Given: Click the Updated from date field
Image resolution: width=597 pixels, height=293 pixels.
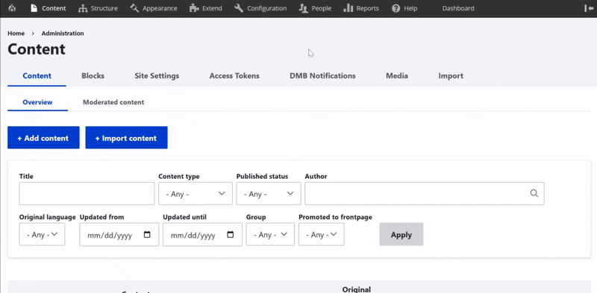Looking at the screenshot, I should [119, 235].
